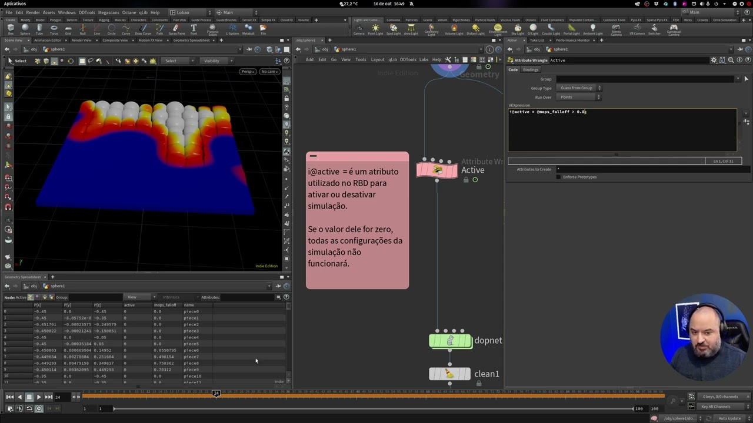Toggle lock flag on Active node
Screen dimensions: 753x423
466,180
